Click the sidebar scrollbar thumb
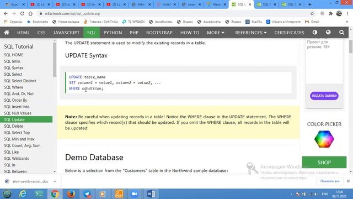 55,60
